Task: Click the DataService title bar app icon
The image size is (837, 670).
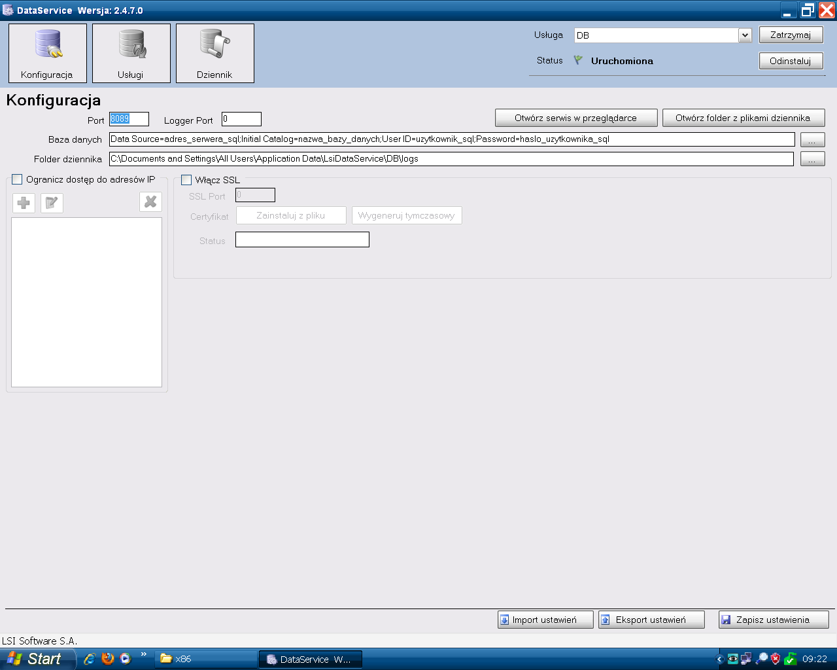Action: 8,10
